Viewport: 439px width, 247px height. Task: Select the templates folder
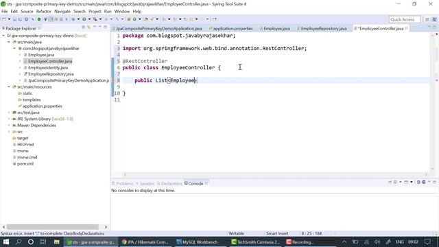(x=32, y=99)
